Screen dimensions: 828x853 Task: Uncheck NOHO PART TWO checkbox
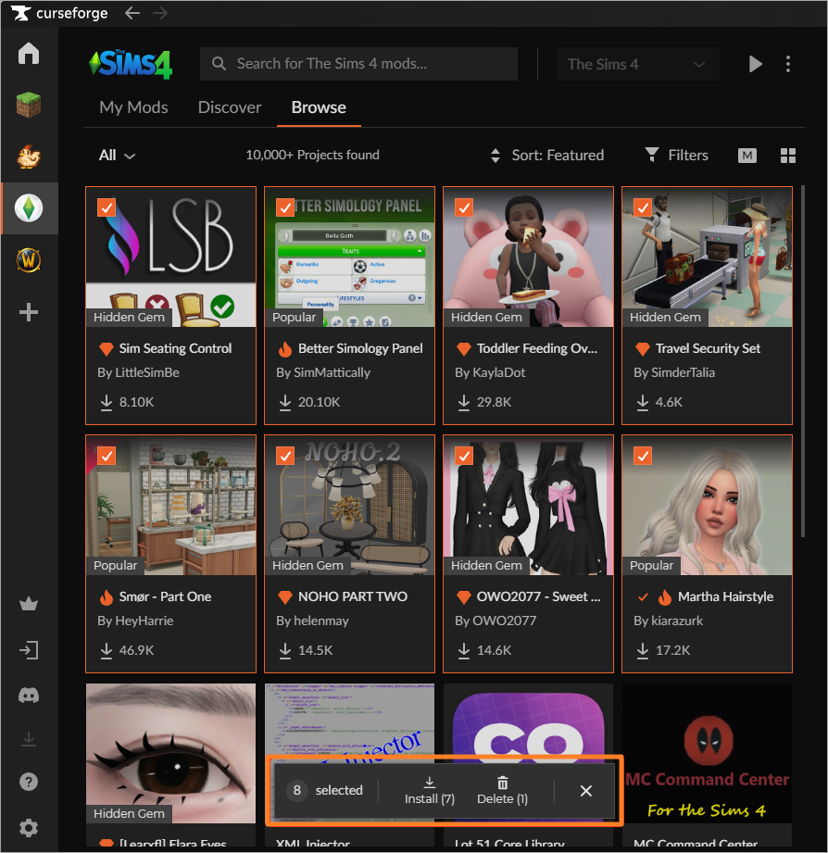tap(285, 456)
